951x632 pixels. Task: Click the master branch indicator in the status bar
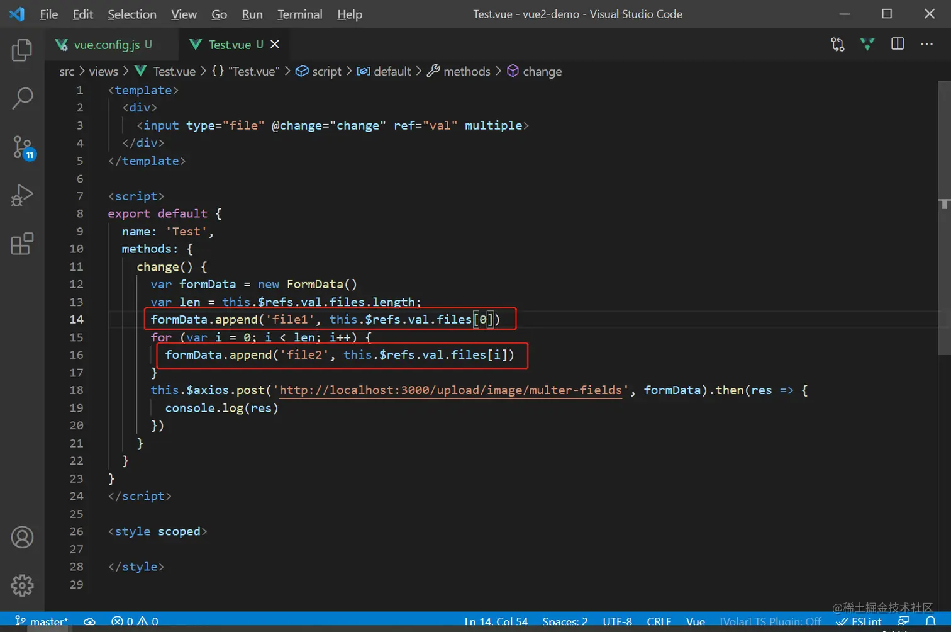click(41, 622)
